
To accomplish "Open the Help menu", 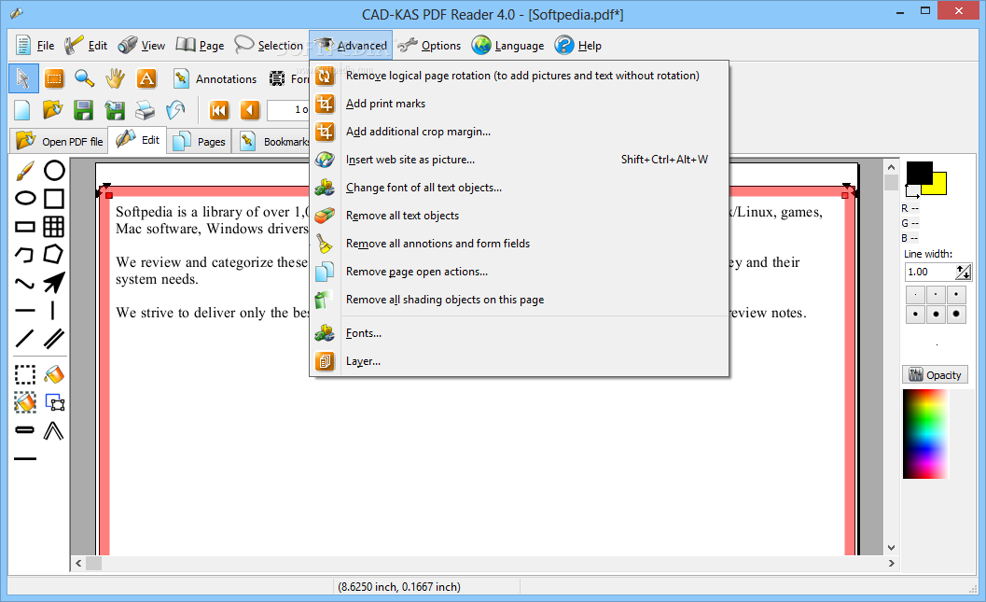I will pyautogui.click(x=578, y=46).
